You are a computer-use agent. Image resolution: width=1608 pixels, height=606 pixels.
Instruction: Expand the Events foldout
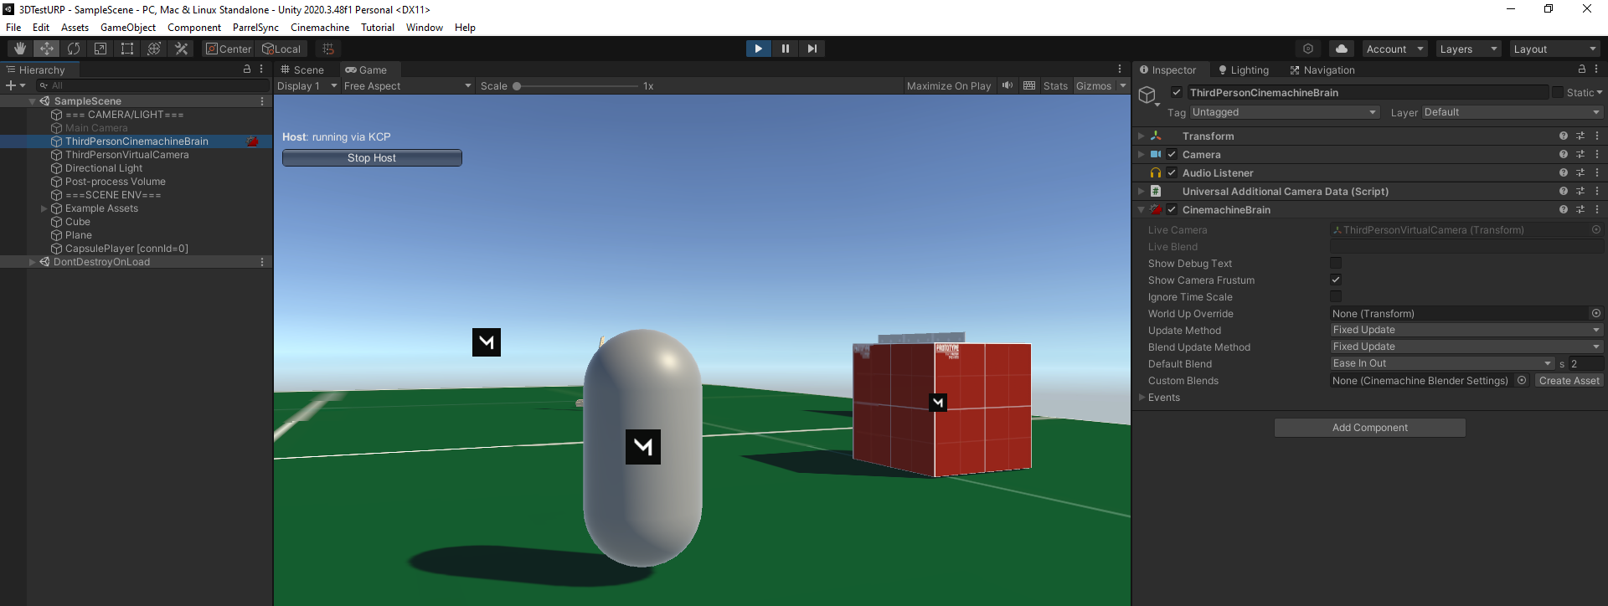coord(1142,397)
